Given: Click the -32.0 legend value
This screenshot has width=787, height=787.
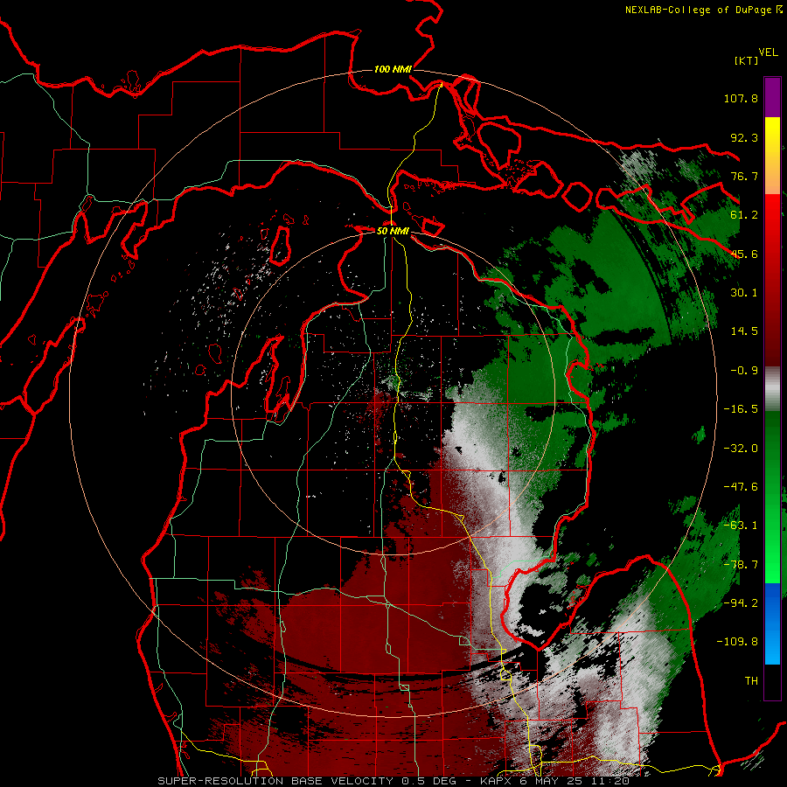Looking at the screenshot, I should point(741,449).
